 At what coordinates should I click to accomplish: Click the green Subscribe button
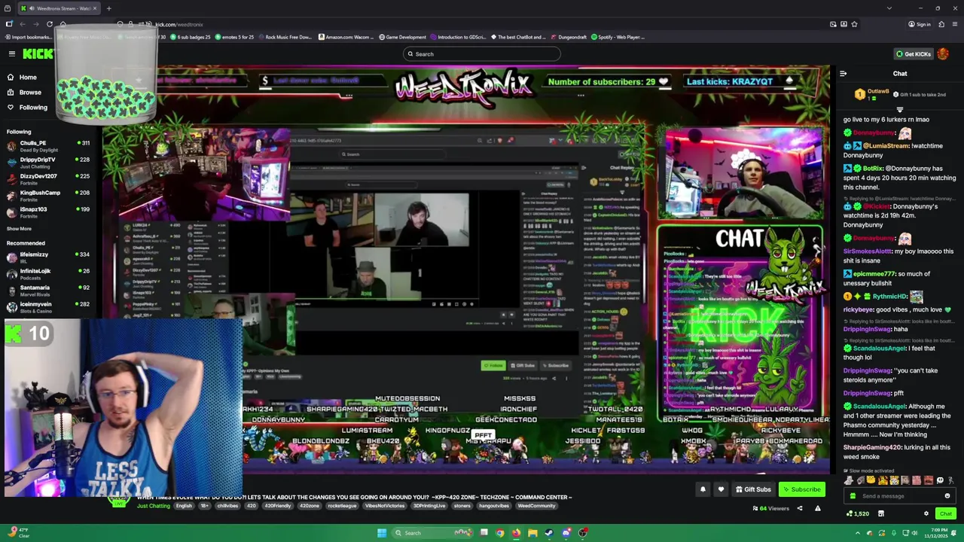tap(801, 489)
